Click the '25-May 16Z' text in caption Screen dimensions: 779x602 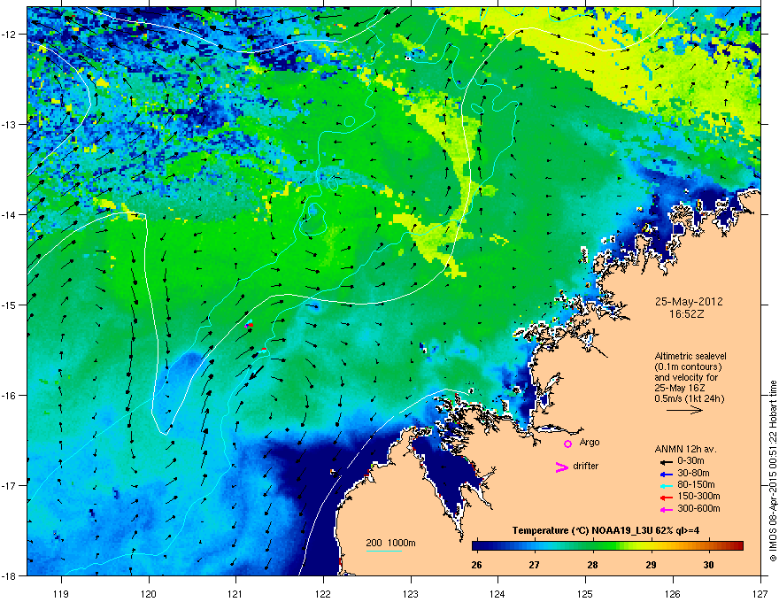(x=679, y=388)
